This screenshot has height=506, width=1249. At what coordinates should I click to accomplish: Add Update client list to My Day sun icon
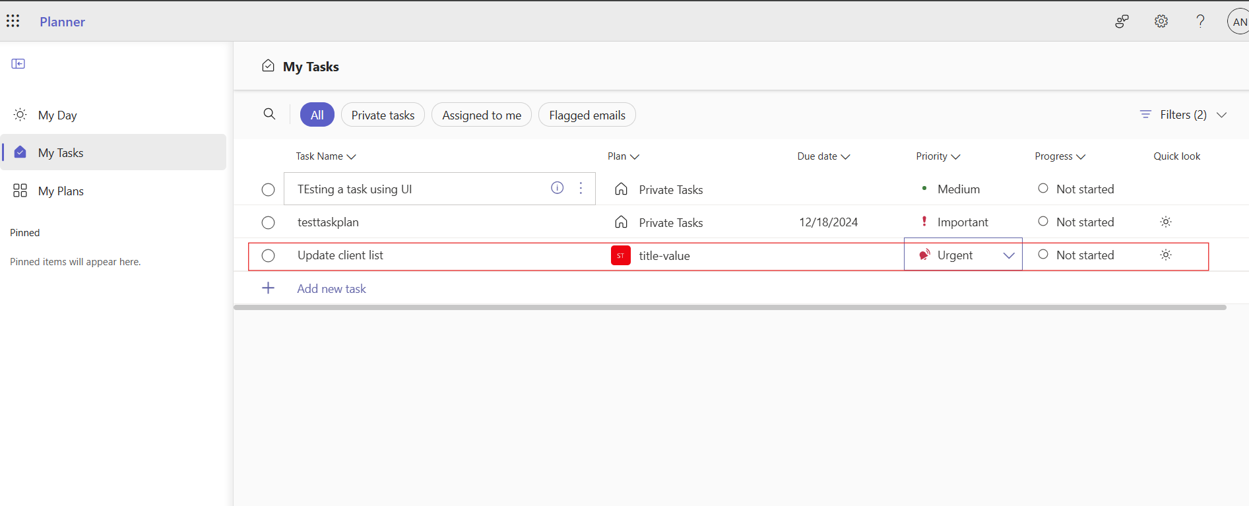pyautogui.click(x=1166, y=255)
